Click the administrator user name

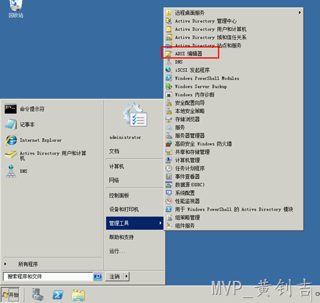point(126,137)
